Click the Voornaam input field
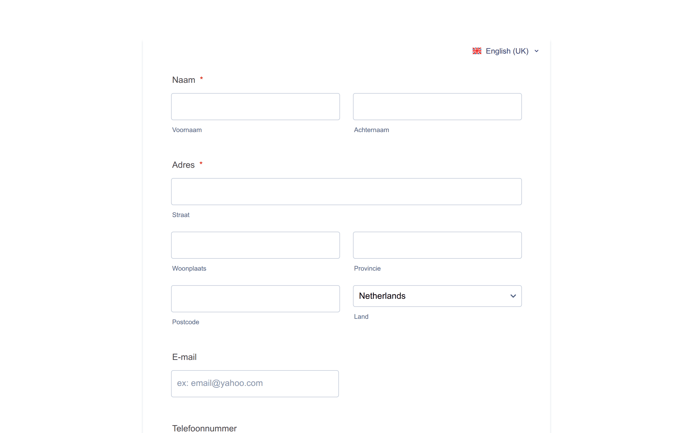Viewport: 693px width, 433px height. pyautogui.click(x=256, y=107)
